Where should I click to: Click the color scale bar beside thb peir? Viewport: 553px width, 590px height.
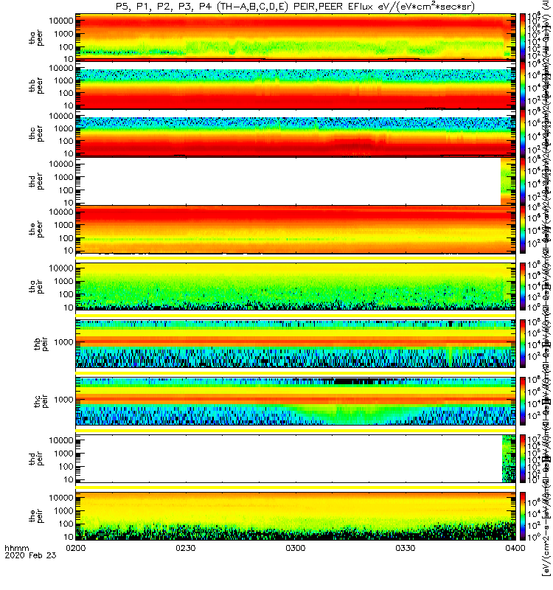523,344
